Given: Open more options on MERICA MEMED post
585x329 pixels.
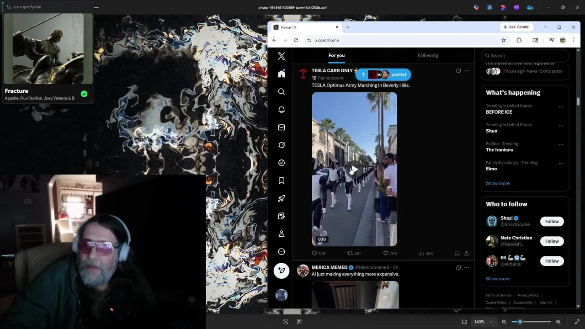Looking at the screenshot, I should tap(467, 268).
